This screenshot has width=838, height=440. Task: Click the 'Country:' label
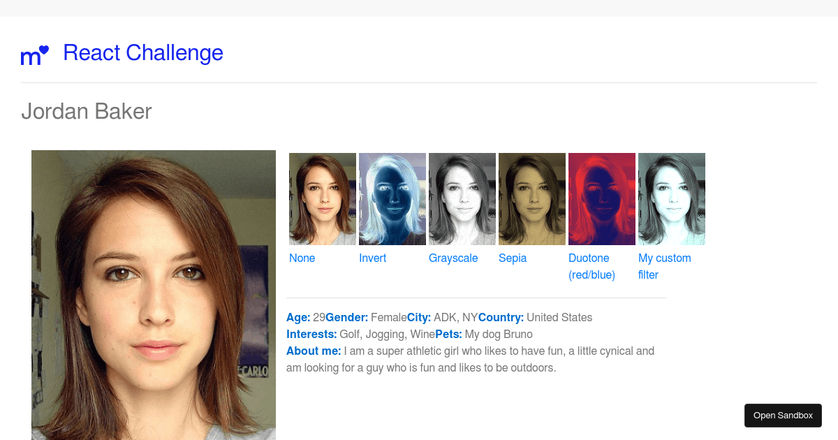[x=501, y=318]
